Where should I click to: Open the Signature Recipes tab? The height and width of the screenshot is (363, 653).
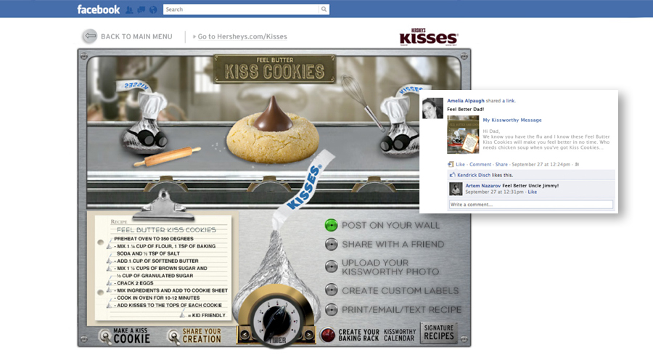(440, 334)
